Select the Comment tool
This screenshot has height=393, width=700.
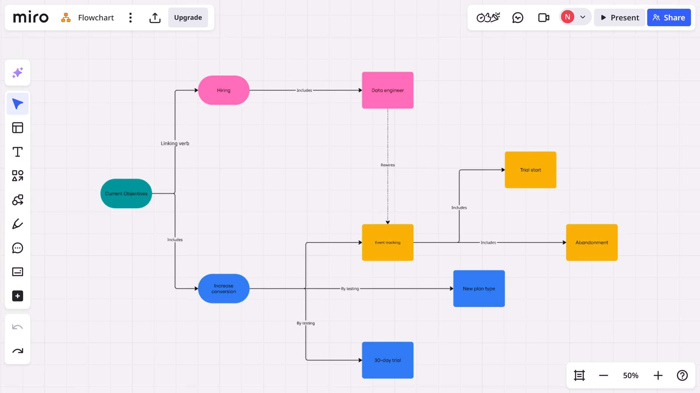click(17, 248)
